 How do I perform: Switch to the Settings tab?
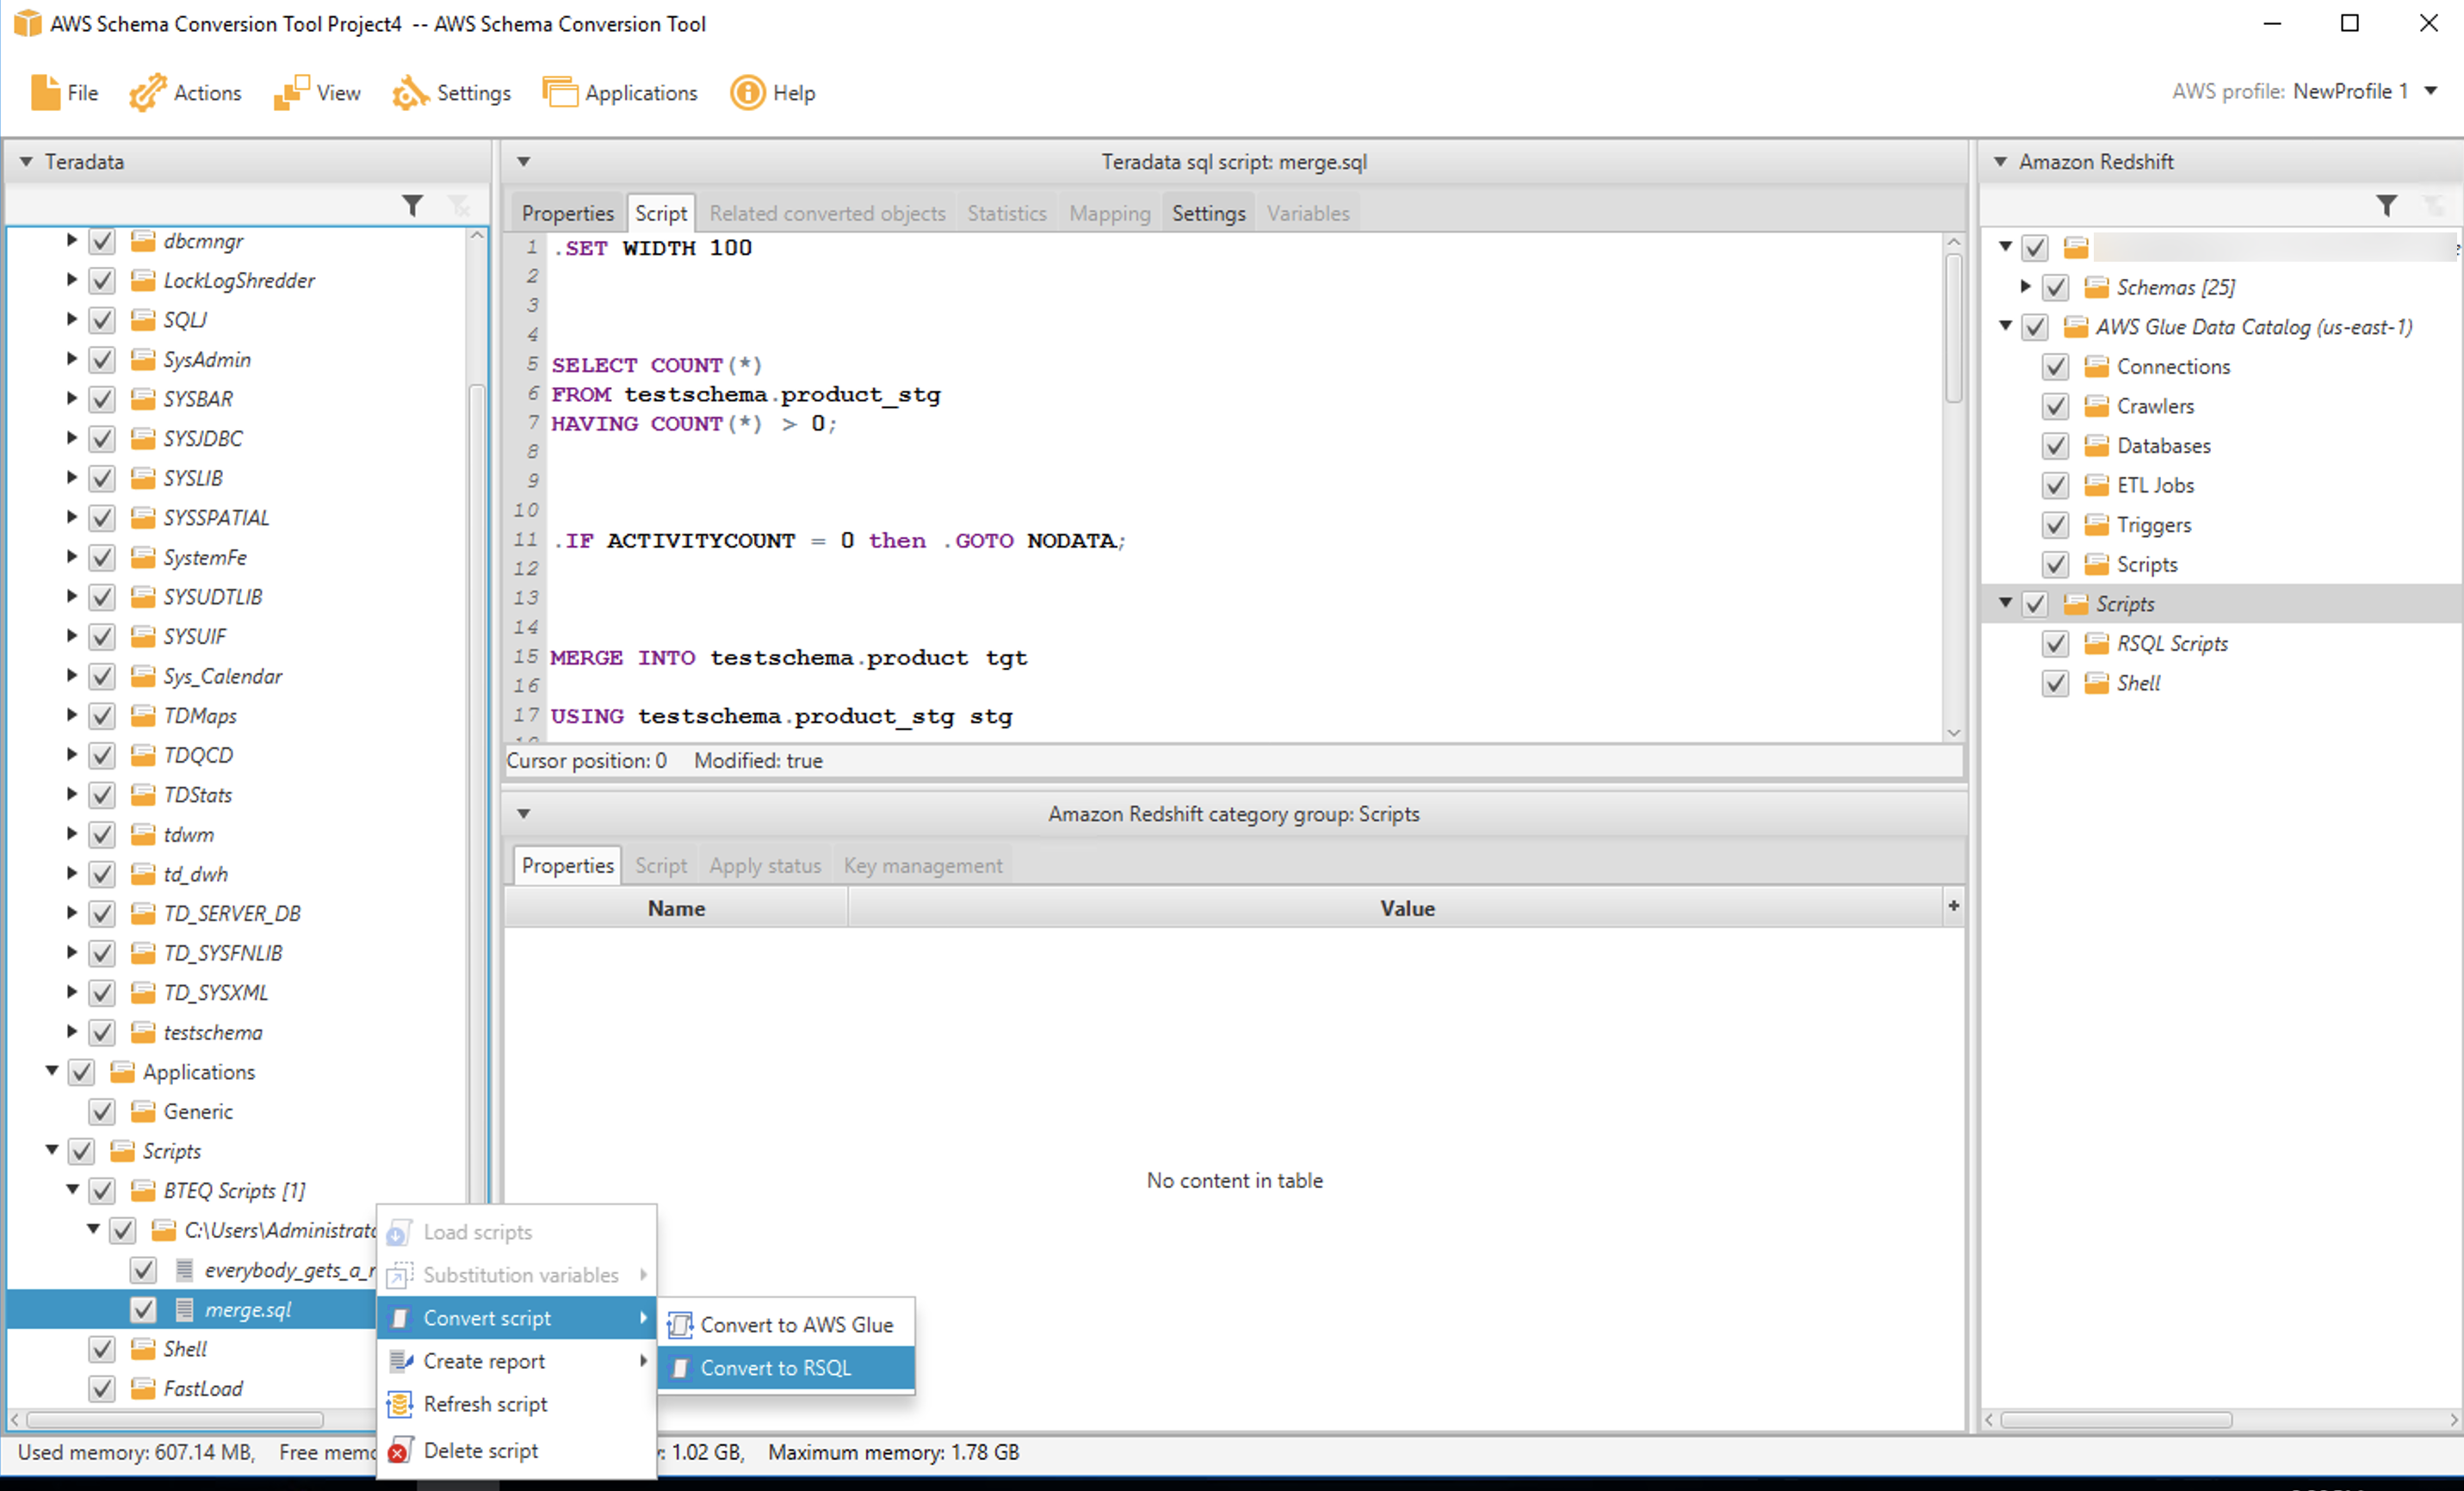pos(1208,213)
